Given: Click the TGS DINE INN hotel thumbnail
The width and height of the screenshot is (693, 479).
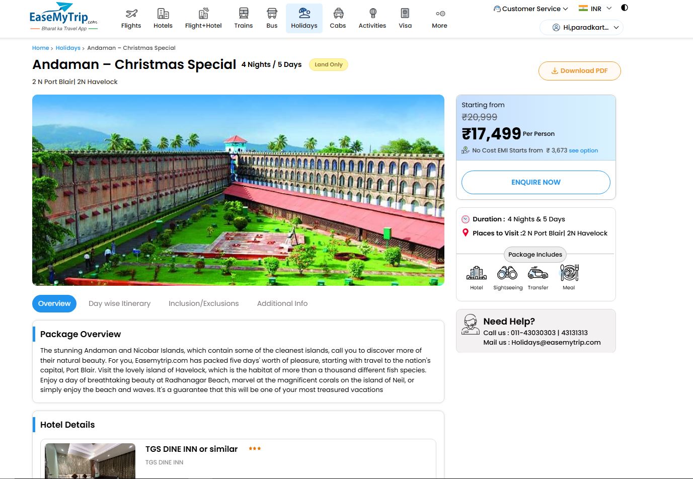Looking at the screenshot, I should [90, 461].
